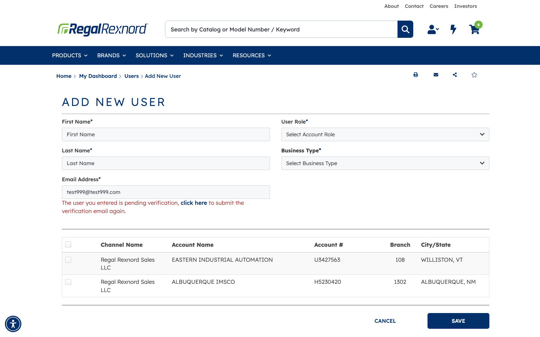Go to Home breadcrumb

pyautogui.click(x=64, y=76)
